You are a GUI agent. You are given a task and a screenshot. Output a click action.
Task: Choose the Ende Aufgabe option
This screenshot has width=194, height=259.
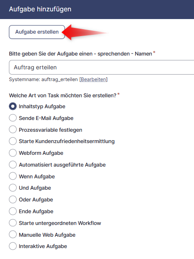tap(13, 211)
